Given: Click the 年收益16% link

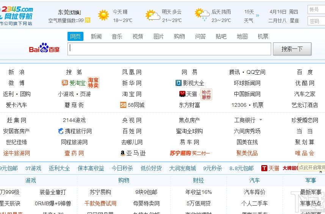Looking at the screenshot, I should [x=198, y=192].
